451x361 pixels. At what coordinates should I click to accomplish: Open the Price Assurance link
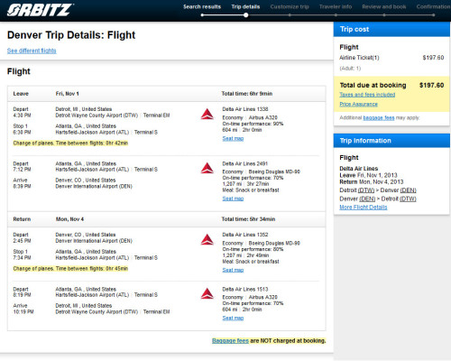point(359,104)
